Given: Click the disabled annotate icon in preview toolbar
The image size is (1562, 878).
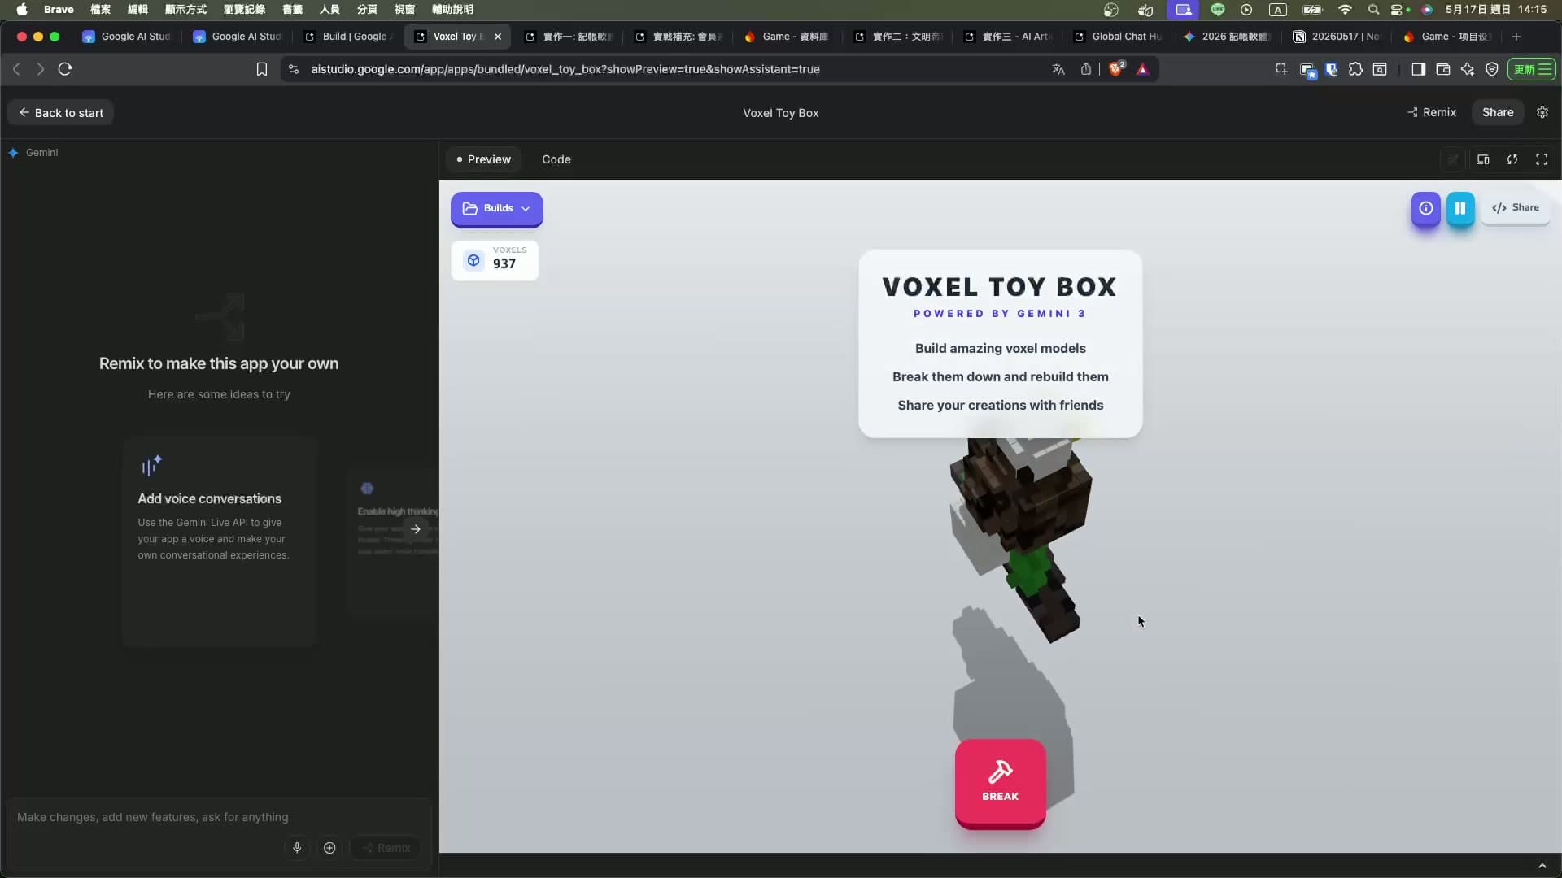Looking at the screenshot, I should (1453, 159).
